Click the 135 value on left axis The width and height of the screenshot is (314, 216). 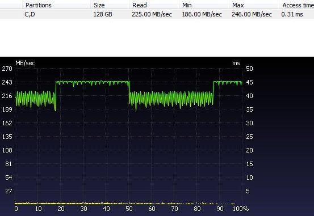[7, 137]
